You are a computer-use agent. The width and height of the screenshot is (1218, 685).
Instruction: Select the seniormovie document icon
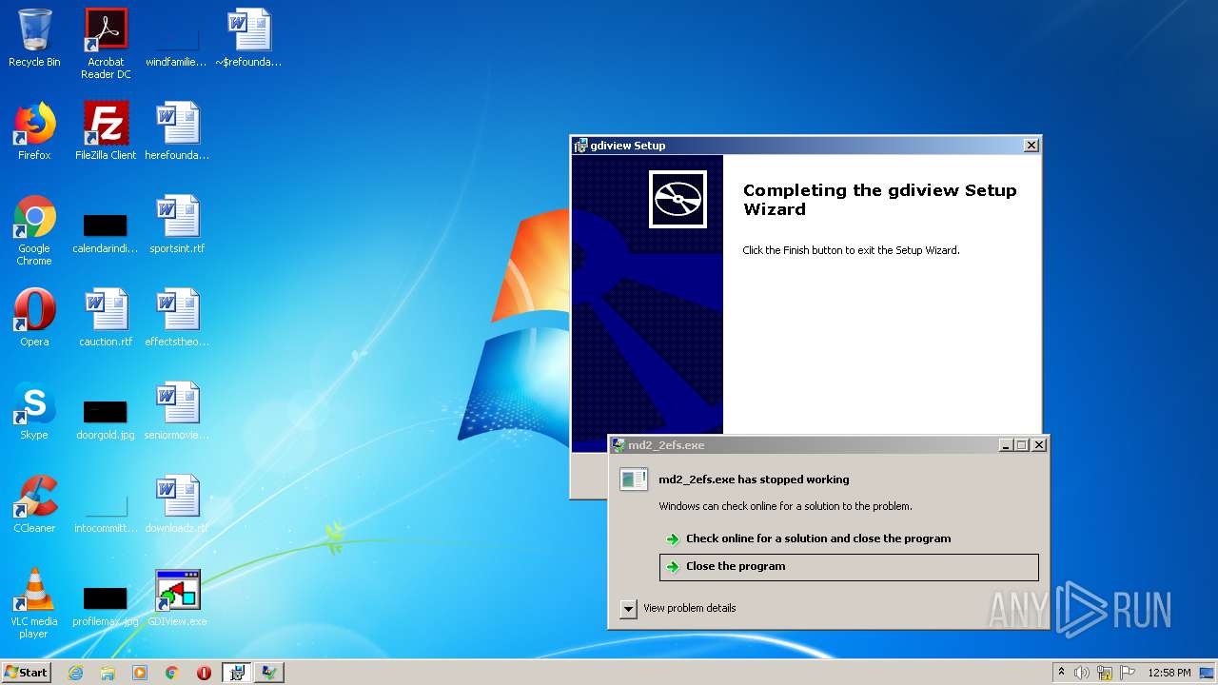[x=177, y=411]
